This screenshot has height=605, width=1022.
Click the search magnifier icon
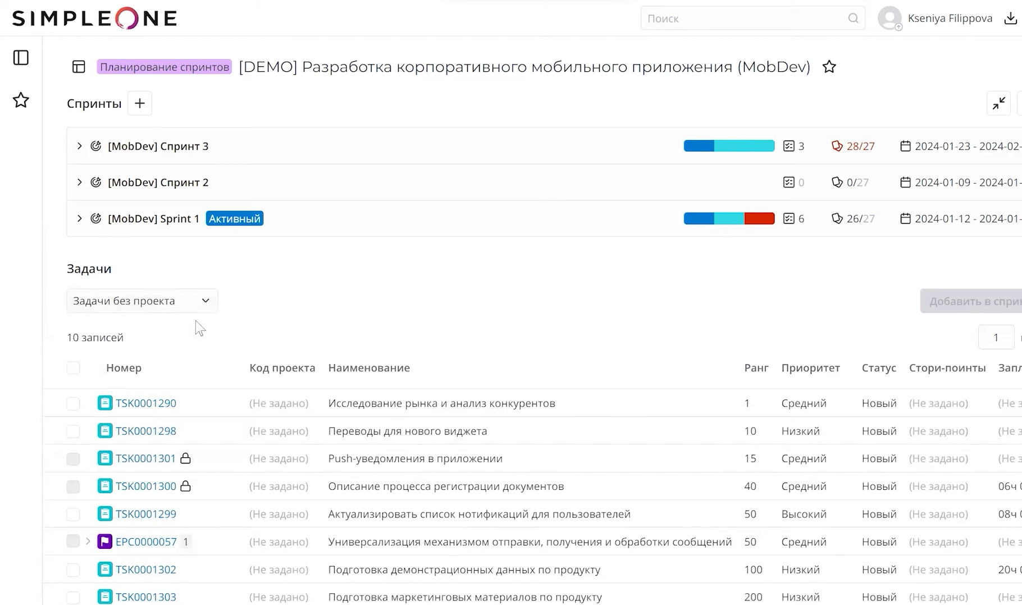tap(853, 18)
